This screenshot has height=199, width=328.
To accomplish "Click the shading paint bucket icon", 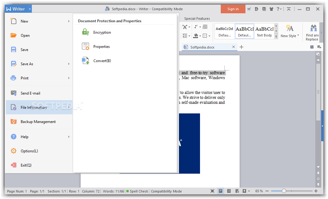I will [x=196, y=36].
